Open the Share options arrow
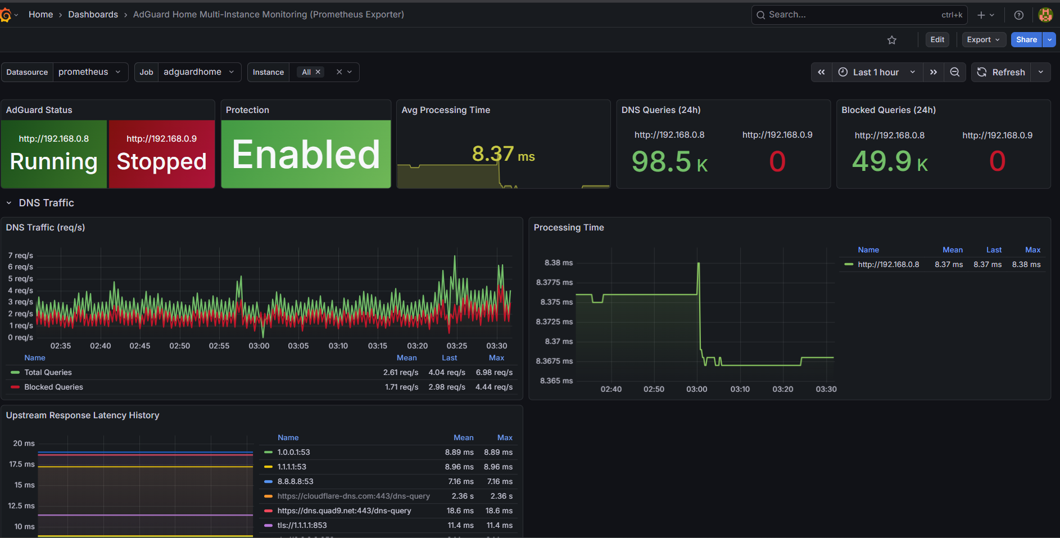The height and width of the screenshot is (538, 1060). (1049, 40)
